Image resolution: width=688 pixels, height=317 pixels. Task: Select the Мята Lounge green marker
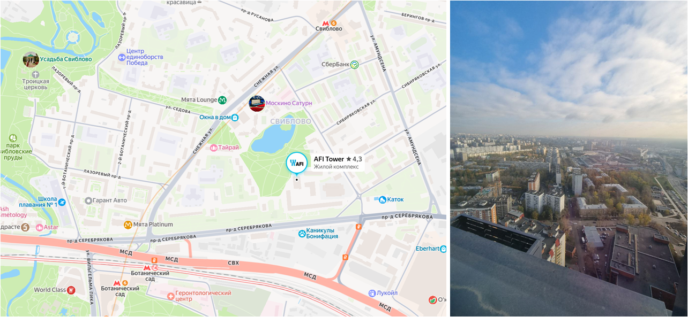tap(222, 99)
